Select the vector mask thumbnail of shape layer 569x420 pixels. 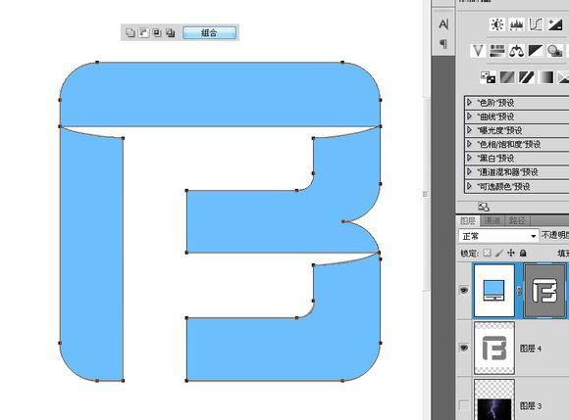pos(545,291)
